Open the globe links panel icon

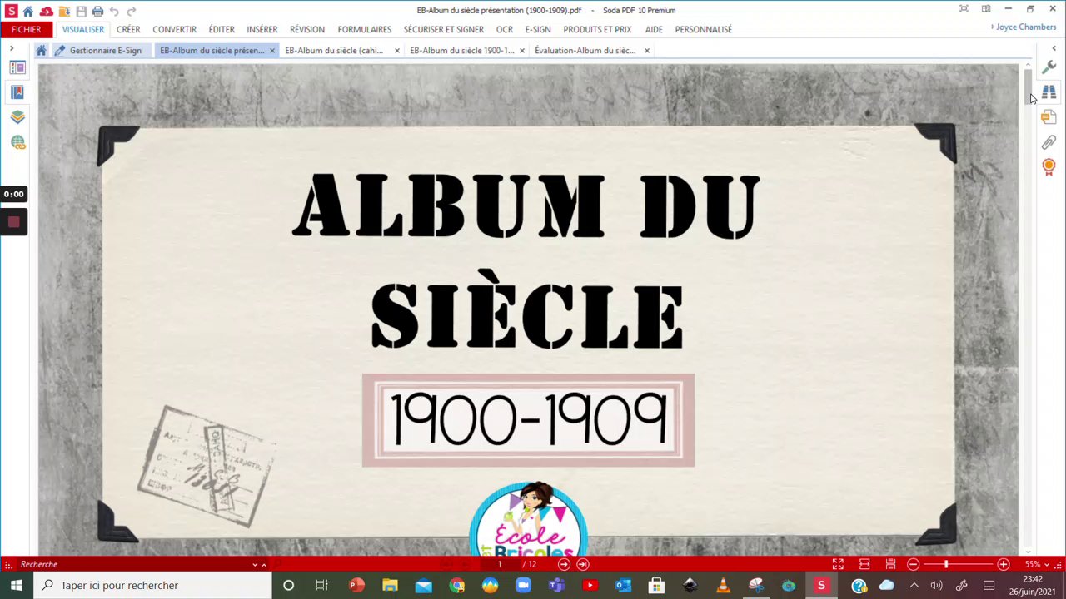17,142
